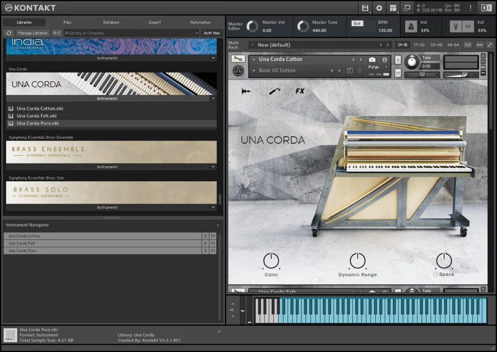This screenshot has height=352, width=497.
Task: Click the Manage Libraries button
Action: coord(33,33)
